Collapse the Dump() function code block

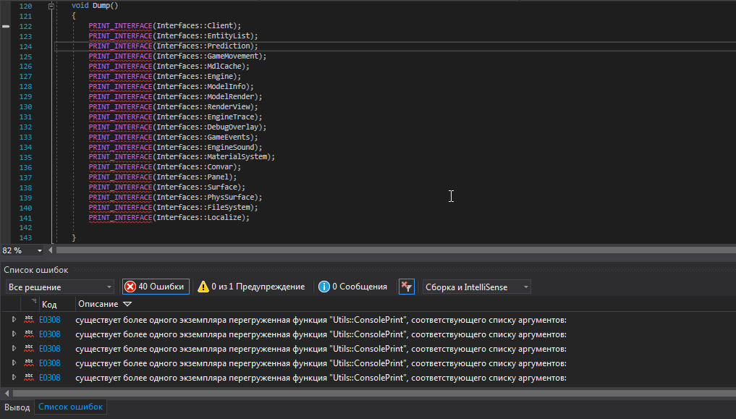pos(51,6)
